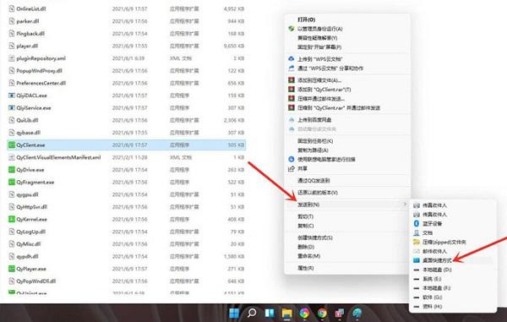Click the QyFragment.exe application icon
The image size is (507, 322).
pyautogui.click(x=12, y=183)
